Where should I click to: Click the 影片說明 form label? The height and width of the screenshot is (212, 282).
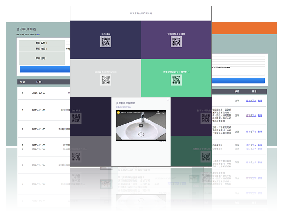tap(41, 58)
